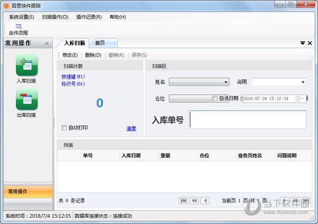This screenshot has width=318, height=224.
Task: Click the 入库单号 input field
Action: click(248, 119)
